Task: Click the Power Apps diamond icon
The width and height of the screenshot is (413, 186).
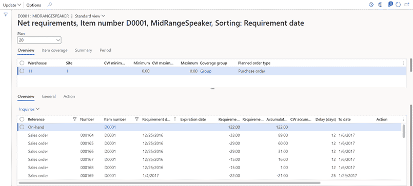Action: coord(371,5)
